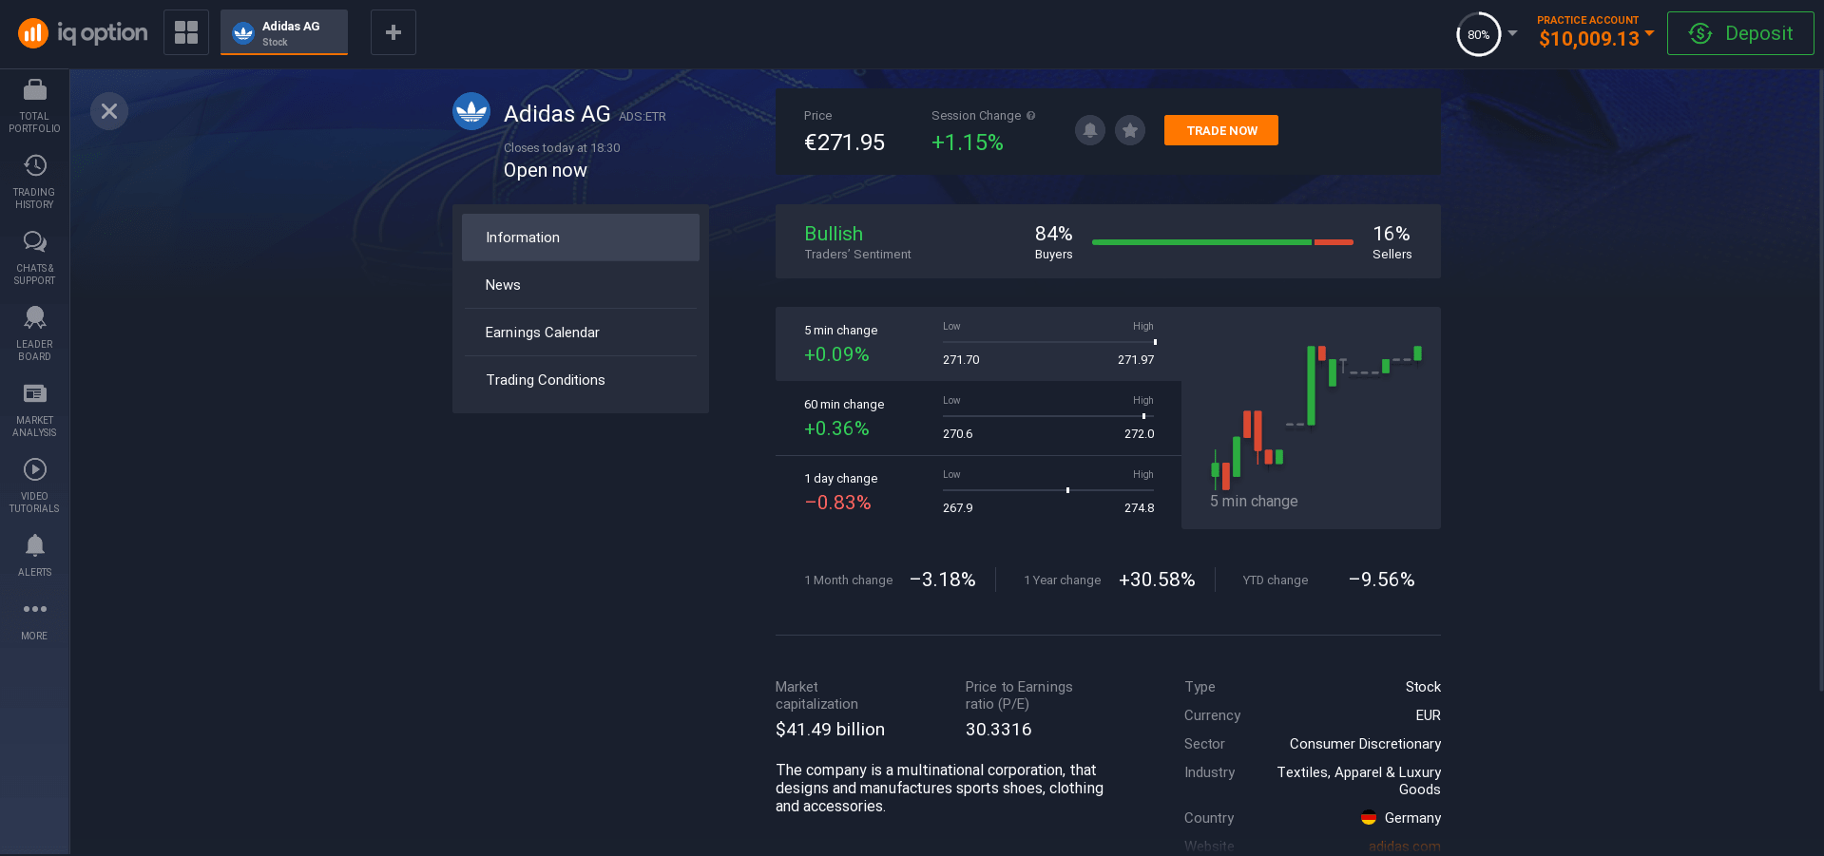Add a new asset tab with plus
The width and height of the screenshot is (1824, 856).
click(x=394, y=32)
